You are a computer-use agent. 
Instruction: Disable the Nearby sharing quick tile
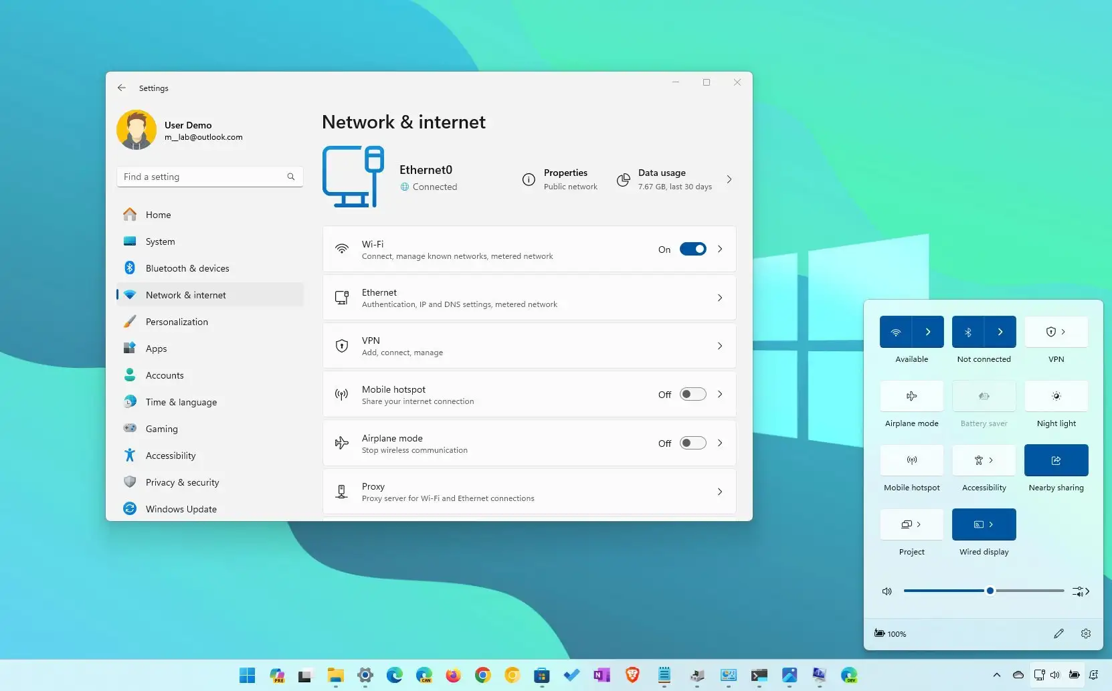coord(1056,460)
